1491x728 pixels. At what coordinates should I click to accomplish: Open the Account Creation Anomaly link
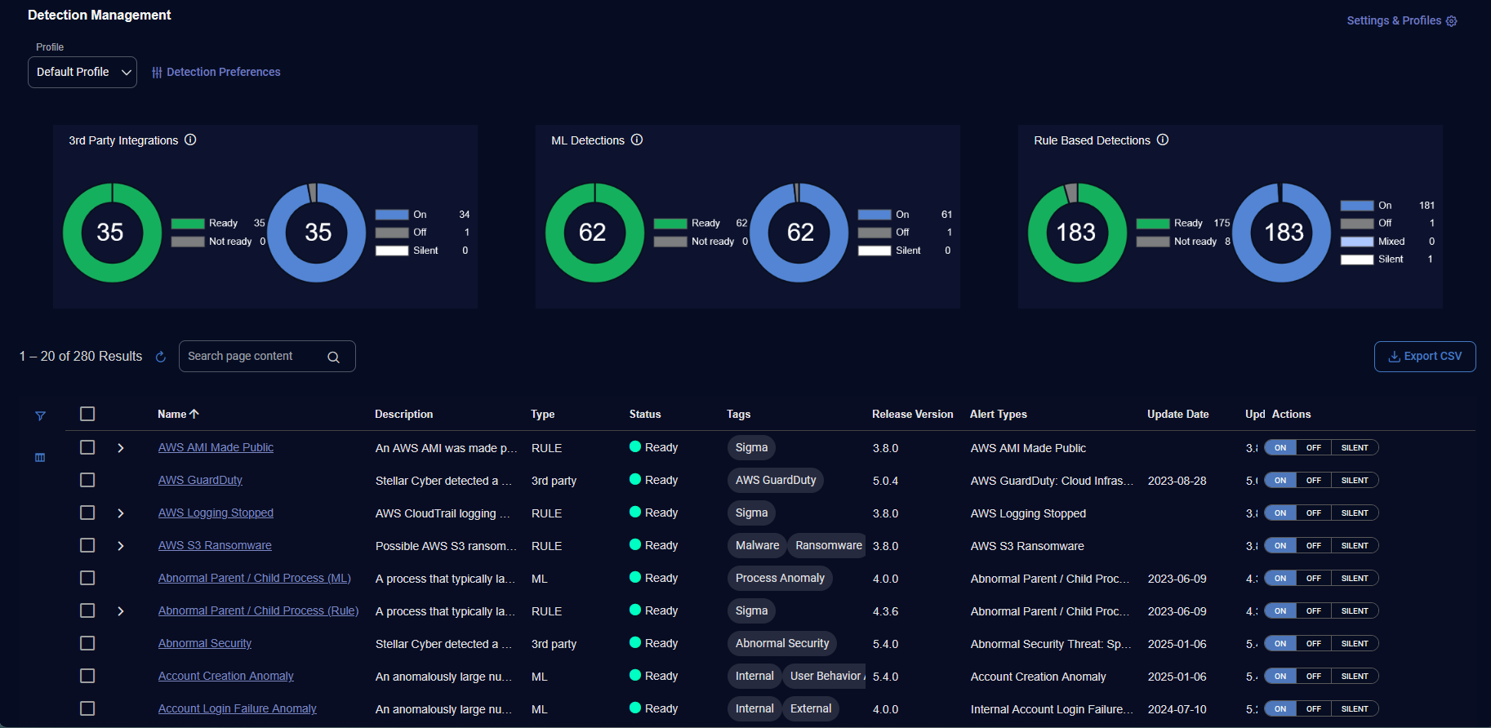tap(226, 676)
